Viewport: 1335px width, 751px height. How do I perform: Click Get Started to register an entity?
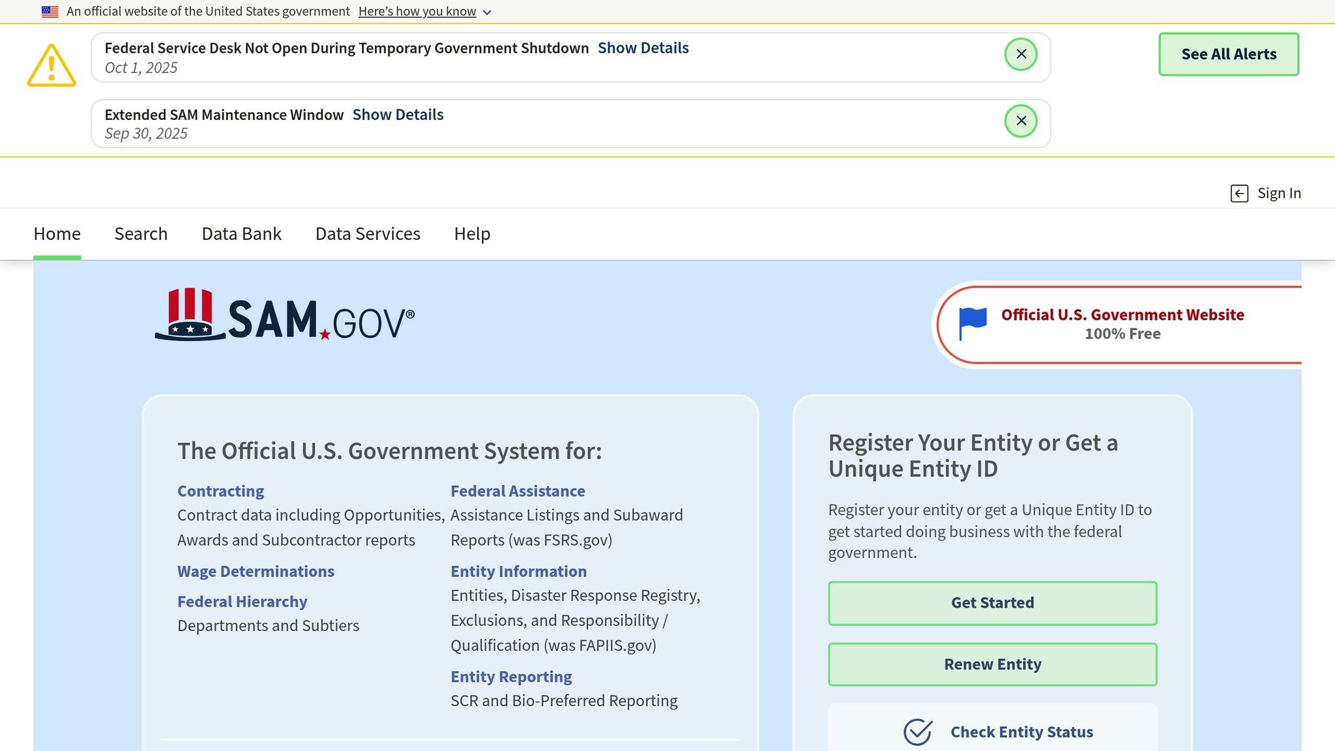(991, 602)
